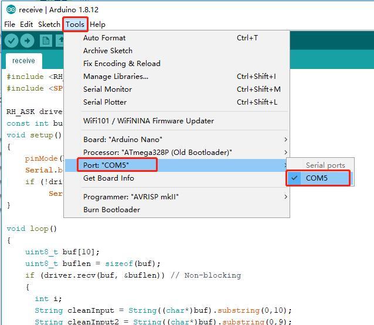This screenshot has width=374, height=325.
Task: Click the int i; code line
Action: [49, 299]
